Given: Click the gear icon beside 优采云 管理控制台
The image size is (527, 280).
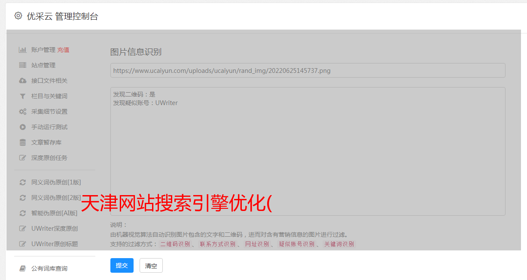Looking at the screenshot, I should [x=18, y=16].
